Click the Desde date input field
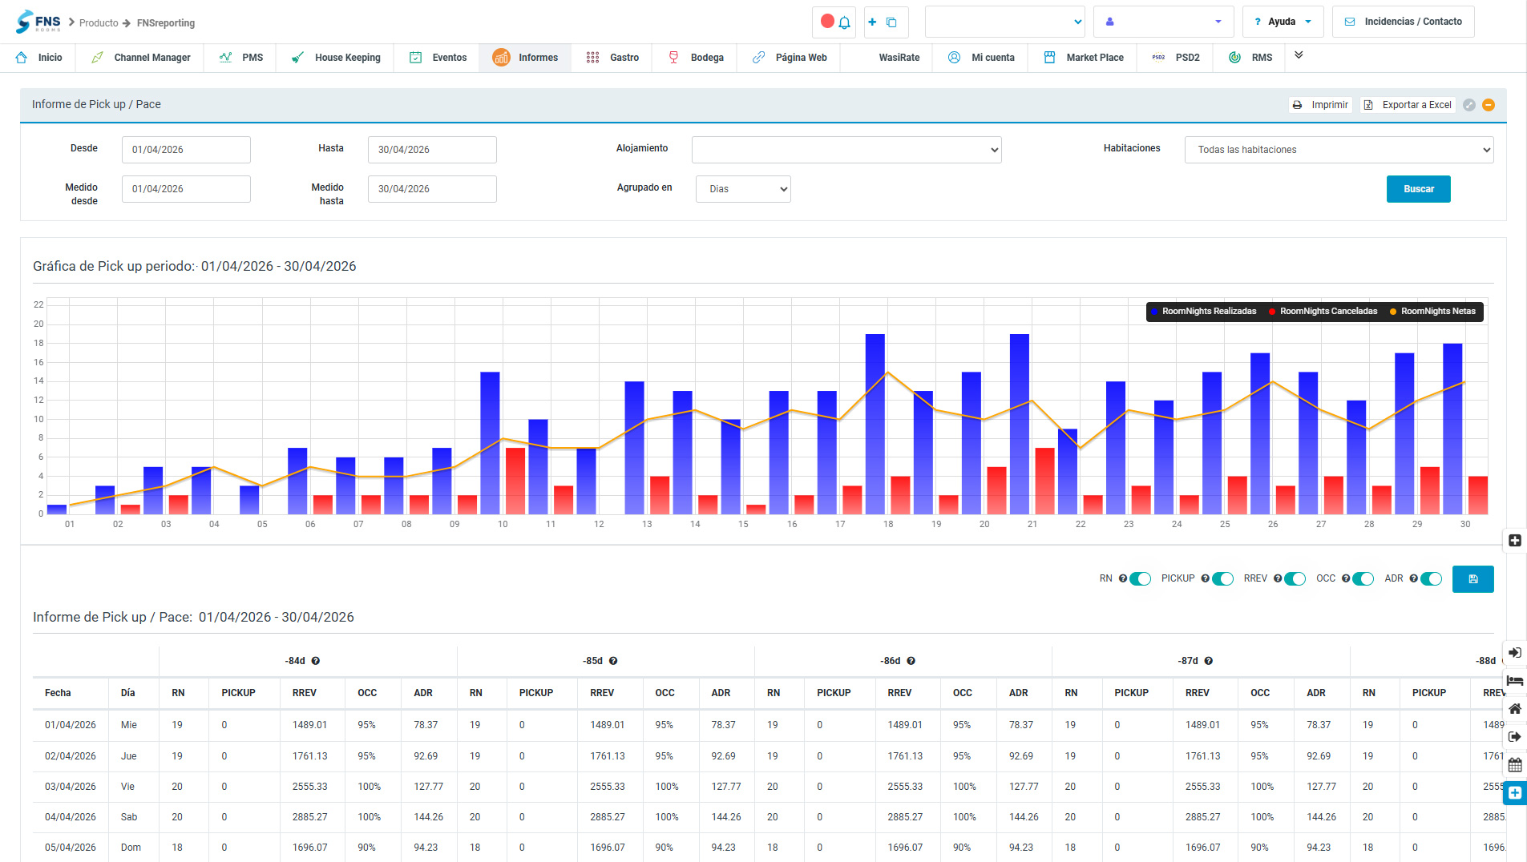Screen dimensions: 1527x862 coord(186,150)
